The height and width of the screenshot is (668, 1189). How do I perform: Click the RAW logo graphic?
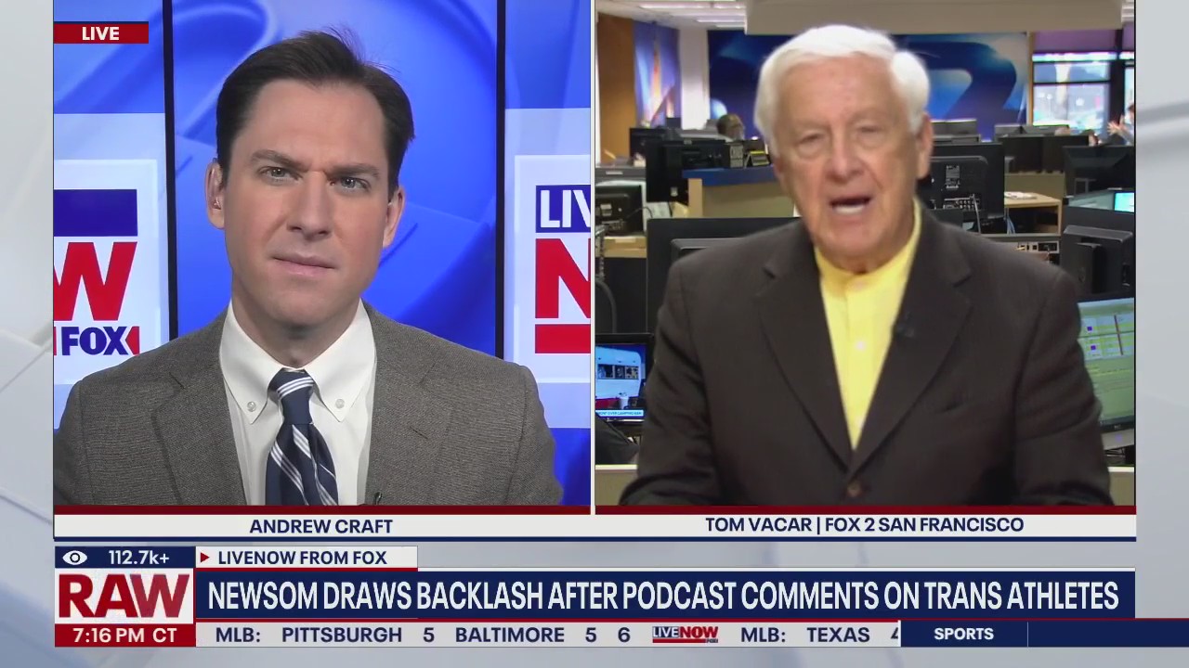(124, 596)
